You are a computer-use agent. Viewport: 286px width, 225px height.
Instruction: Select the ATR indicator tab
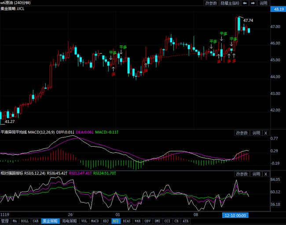pyautogui.click(x=186, y=221)
